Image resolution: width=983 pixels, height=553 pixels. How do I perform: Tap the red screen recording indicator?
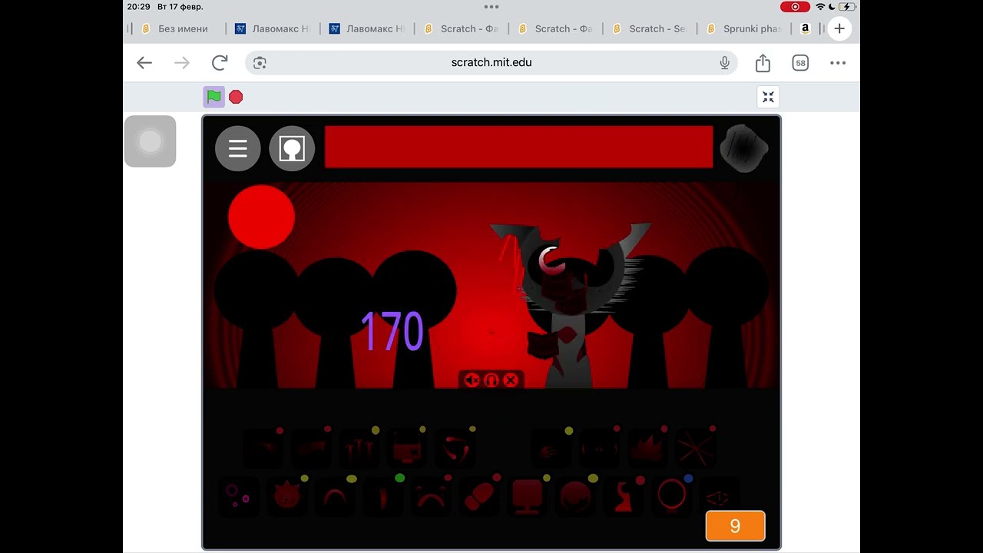[x=795, y=7]
